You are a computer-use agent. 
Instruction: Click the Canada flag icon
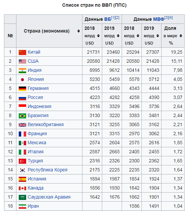[x=22, y=188]
